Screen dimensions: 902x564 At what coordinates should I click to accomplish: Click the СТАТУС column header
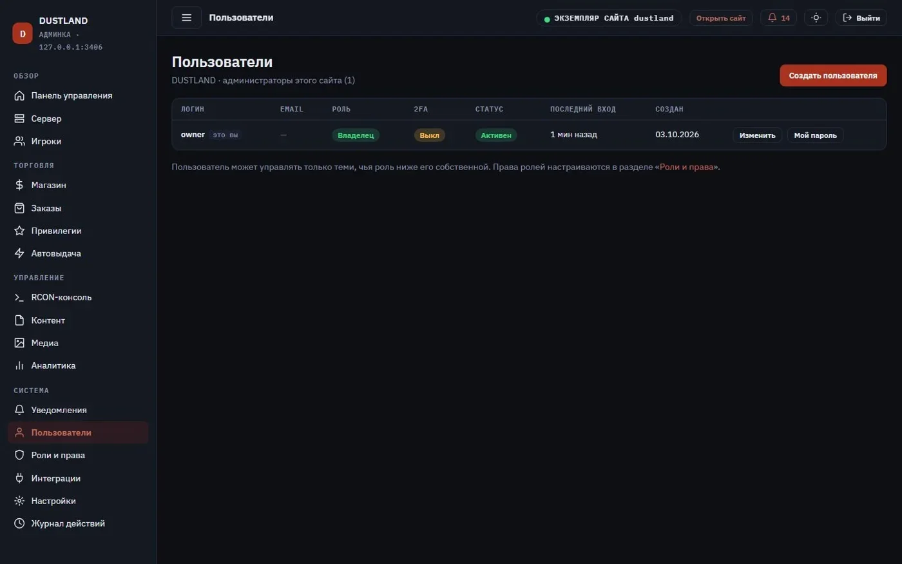tap(489, 110)
